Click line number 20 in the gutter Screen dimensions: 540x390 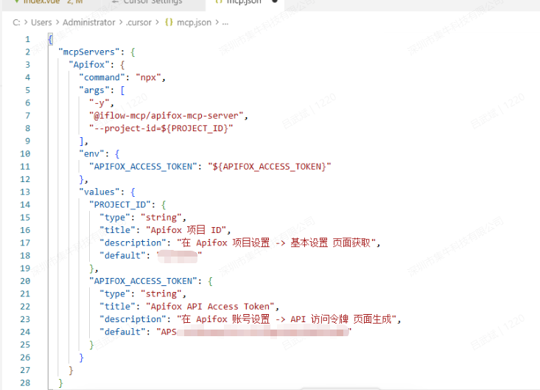25,281
